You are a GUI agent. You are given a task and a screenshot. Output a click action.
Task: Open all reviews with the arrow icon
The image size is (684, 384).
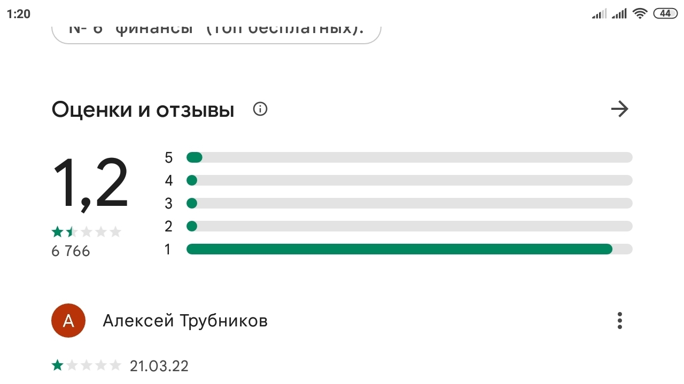click(x=619, y=110)
